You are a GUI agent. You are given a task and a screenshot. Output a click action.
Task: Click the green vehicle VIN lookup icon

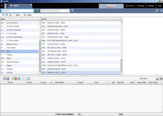(36, 11)
